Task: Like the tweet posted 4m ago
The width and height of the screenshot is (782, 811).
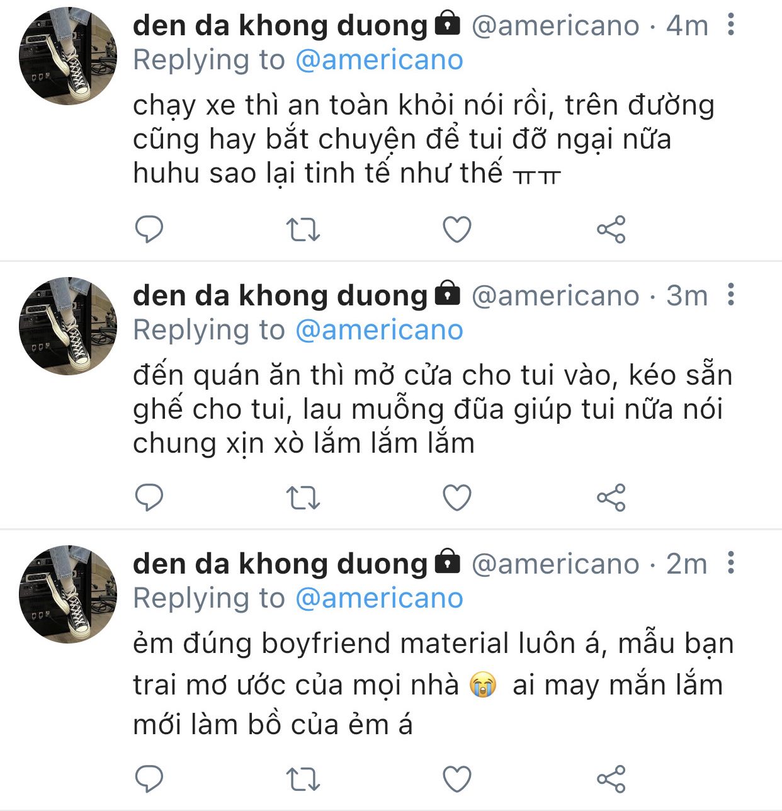Action: (457, 229)
